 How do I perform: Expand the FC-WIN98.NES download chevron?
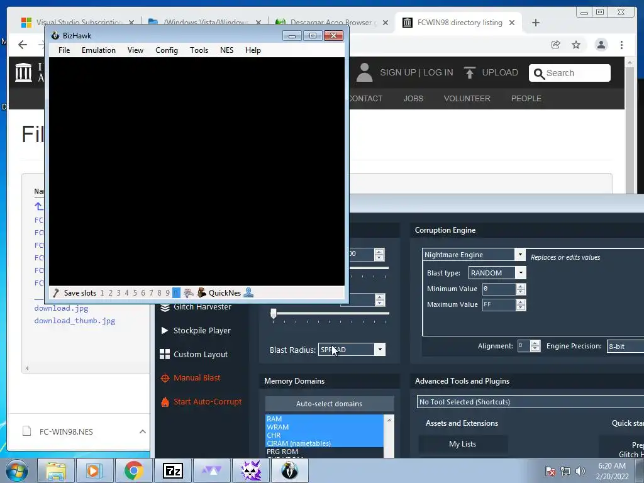143,431
